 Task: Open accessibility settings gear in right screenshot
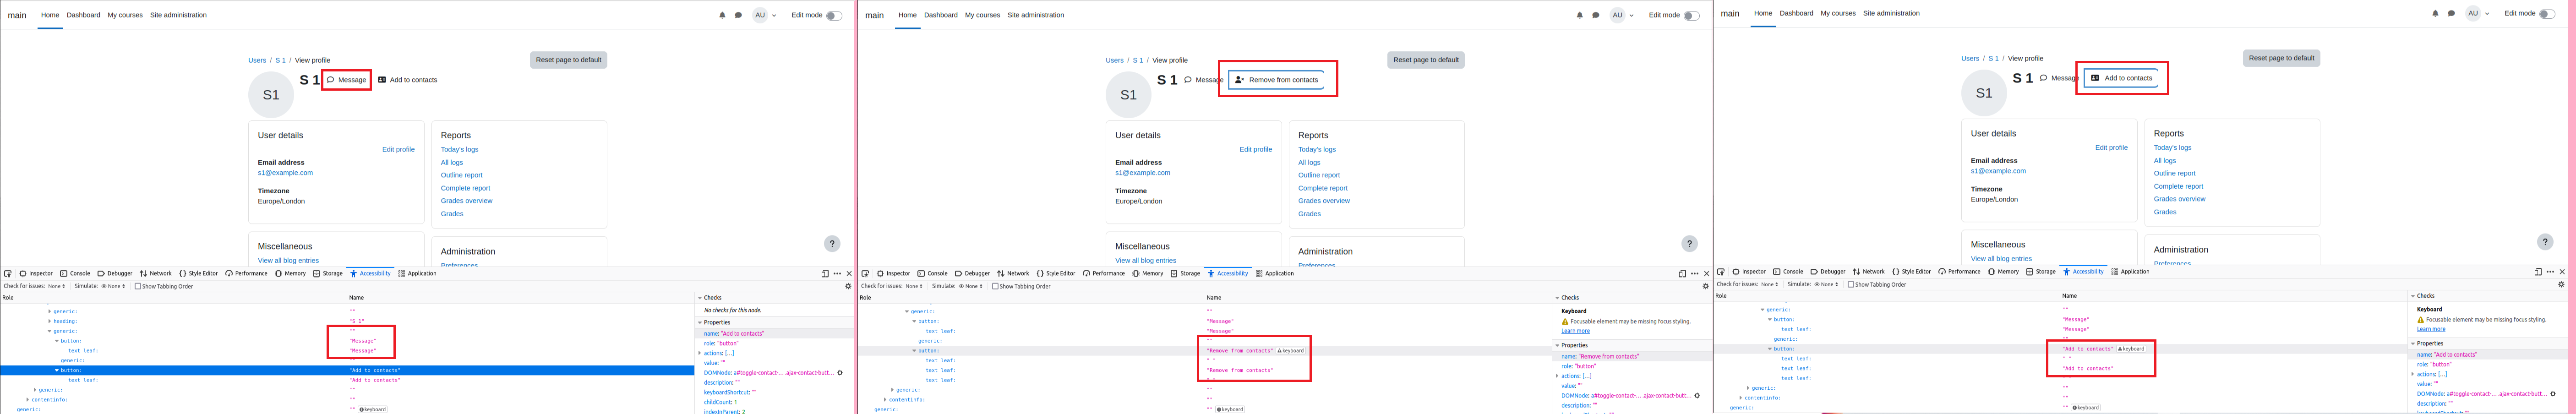(x=2561, y=284)
